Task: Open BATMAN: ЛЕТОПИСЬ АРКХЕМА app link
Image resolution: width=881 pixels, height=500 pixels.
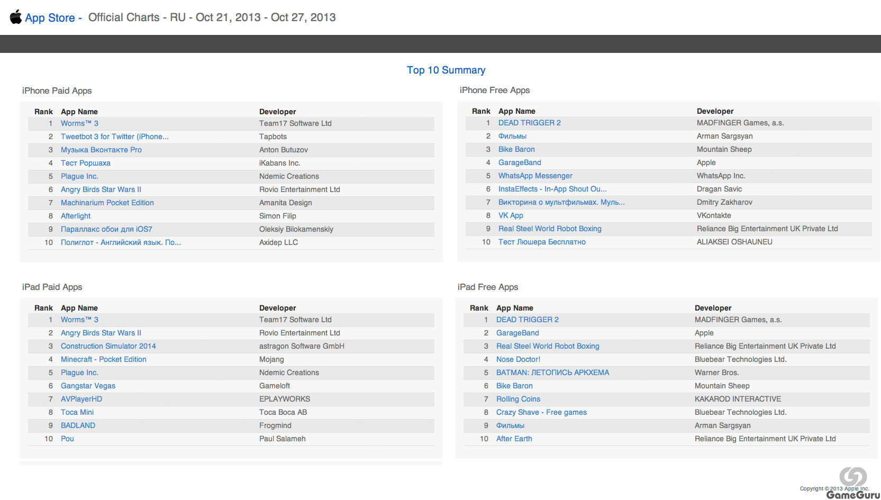Action: point(552,372)
